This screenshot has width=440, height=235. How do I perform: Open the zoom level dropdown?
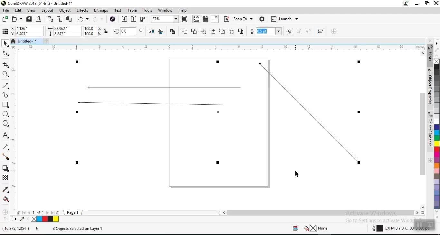[176, 19]
